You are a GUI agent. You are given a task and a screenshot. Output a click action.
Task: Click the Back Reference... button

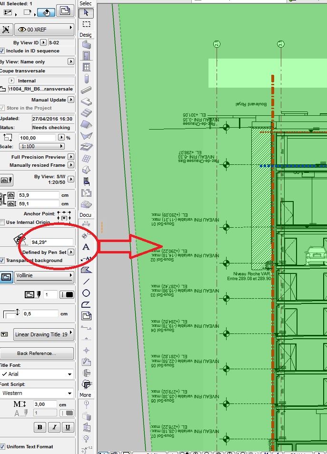[37, 353]
